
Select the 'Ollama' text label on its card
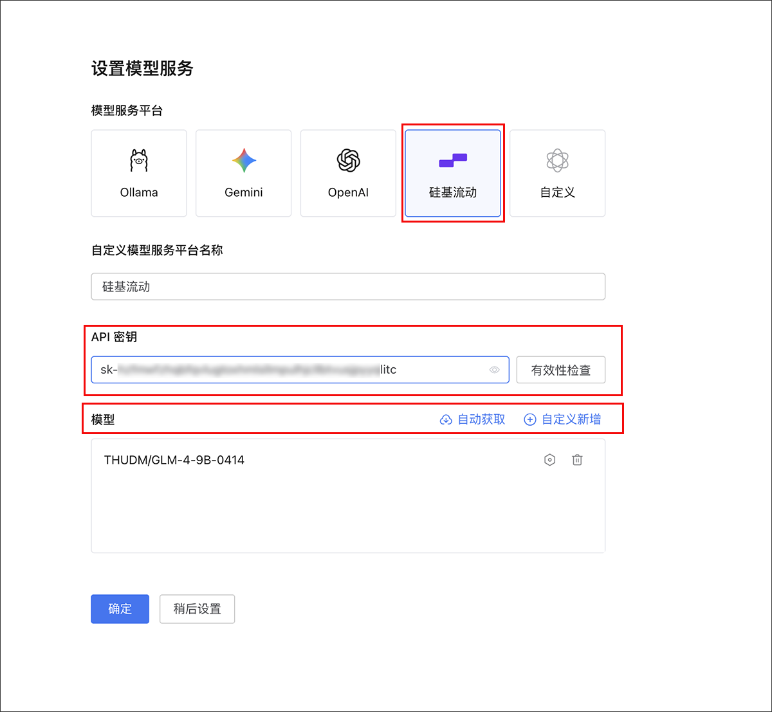point(139,192)
